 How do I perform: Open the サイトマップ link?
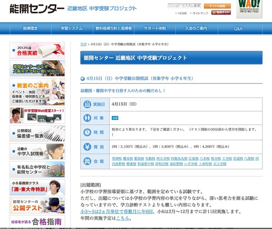tap(200, 13)
